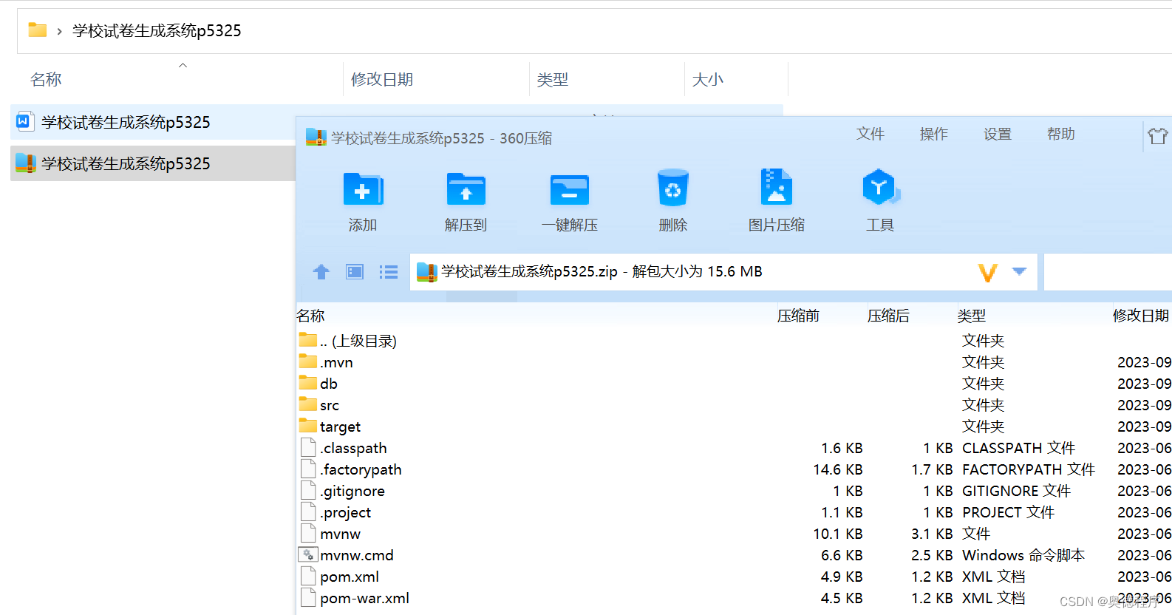Select the pom.xml file row

click(734, 577)
